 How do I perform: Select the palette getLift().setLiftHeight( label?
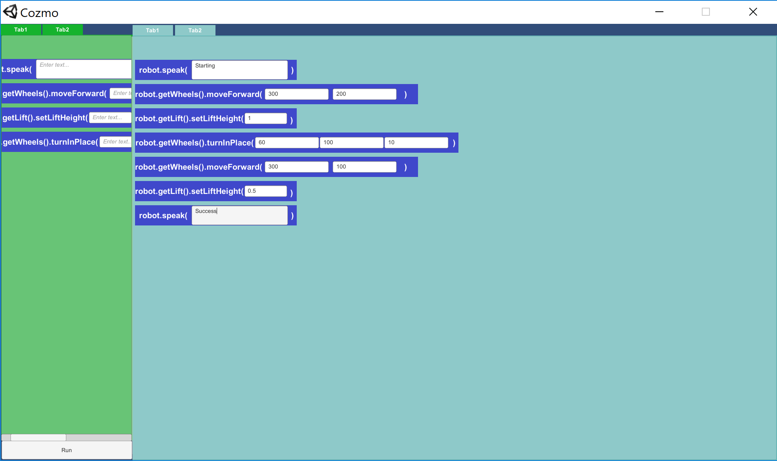click(45, 118)
